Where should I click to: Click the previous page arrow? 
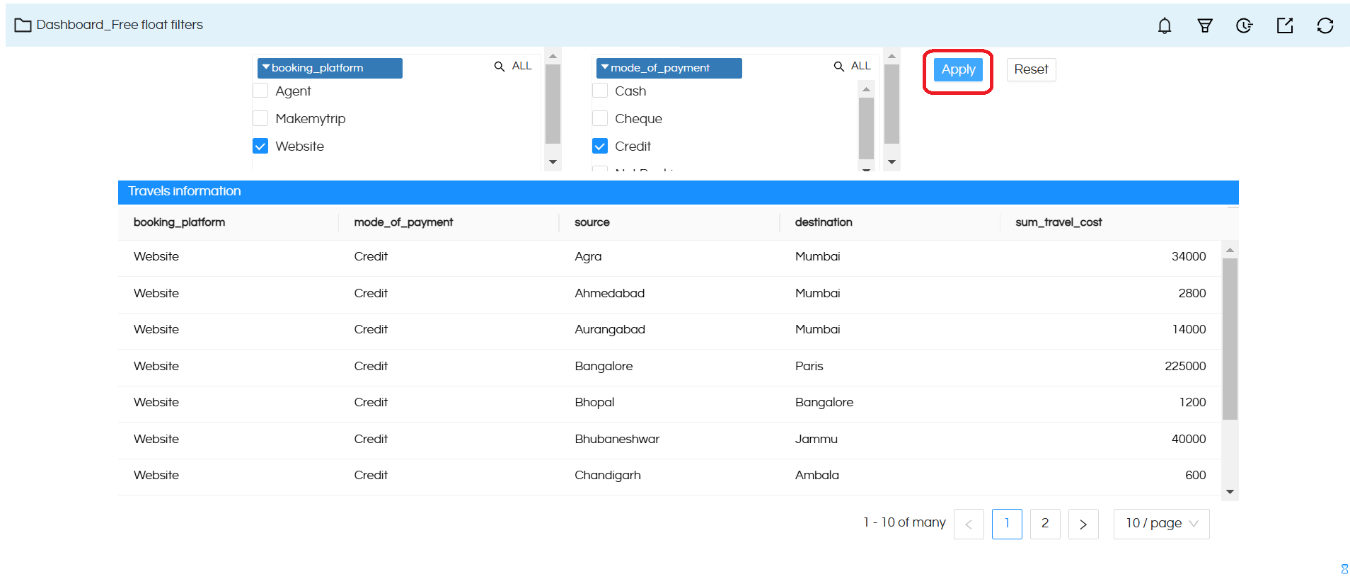tap(969, 524)
